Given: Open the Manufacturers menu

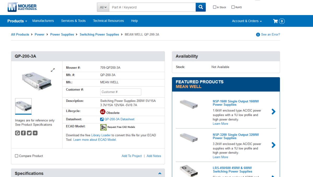Looking at the screenshot, I should pyautogui.click(x=43, y=21).
